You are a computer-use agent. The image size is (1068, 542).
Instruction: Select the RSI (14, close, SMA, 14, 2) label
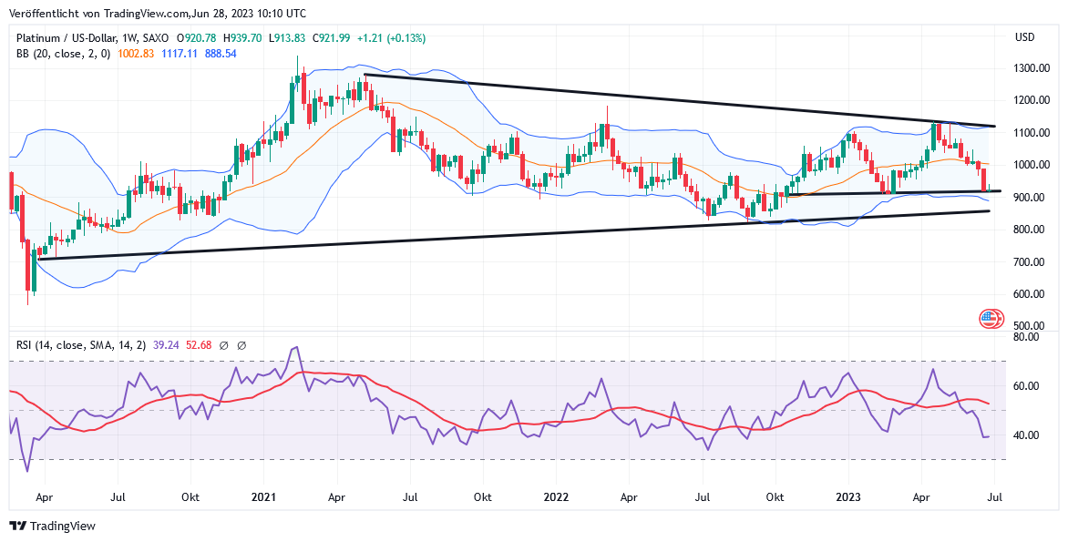click(80, 345)
